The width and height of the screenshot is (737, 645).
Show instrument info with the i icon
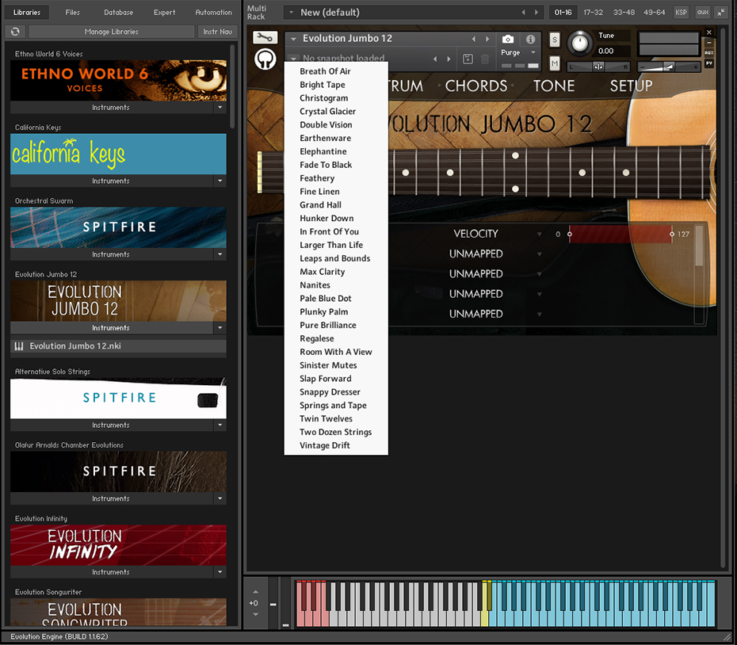tap(530, 39)
